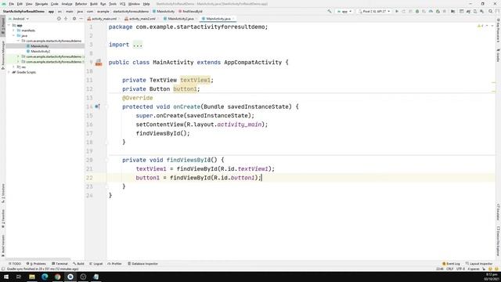The image size is (501, 282).
Task: Hide the Project panel with the minus icon
Action: click(81, 19)
